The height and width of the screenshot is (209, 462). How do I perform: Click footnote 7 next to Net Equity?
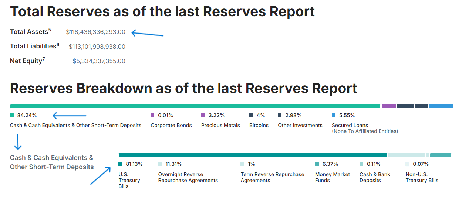(x=44, y=59)
